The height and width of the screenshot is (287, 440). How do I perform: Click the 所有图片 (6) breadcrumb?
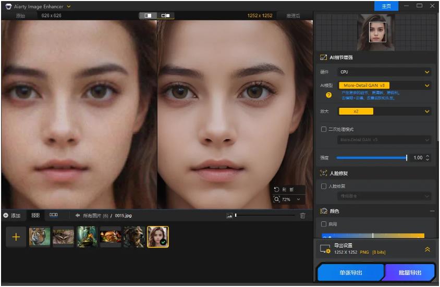point(95,216)
